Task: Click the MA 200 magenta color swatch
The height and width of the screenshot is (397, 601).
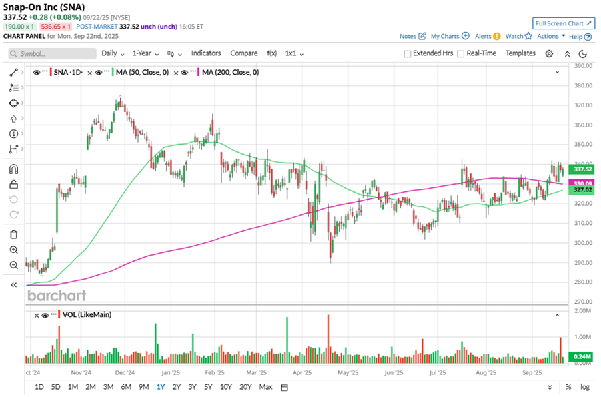Action: (198, 72)
